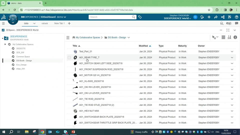This screenshot has width=240, height=135.
Task: Select A01_SWITCHGEAR BACK PLATE_20230718 item
Action: (101, 117)
